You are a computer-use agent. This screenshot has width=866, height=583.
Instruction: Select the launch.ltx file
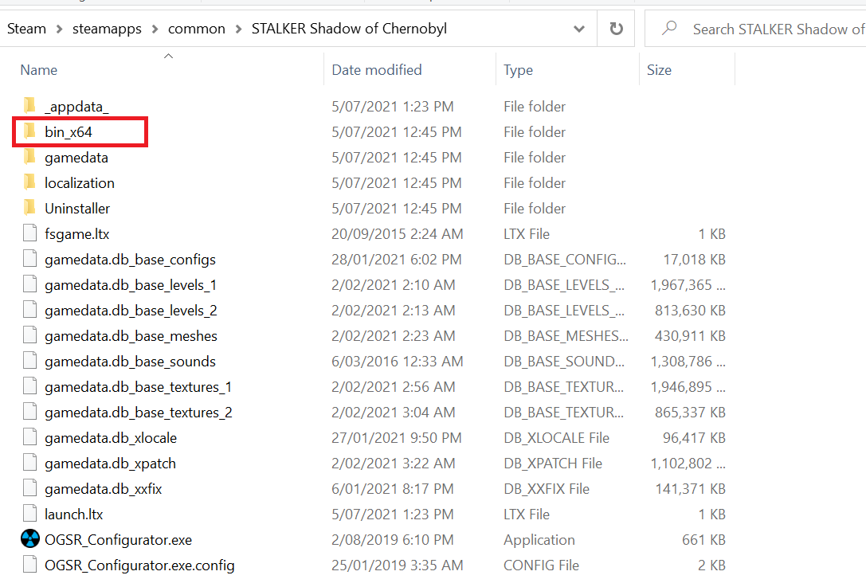(74, 514)
